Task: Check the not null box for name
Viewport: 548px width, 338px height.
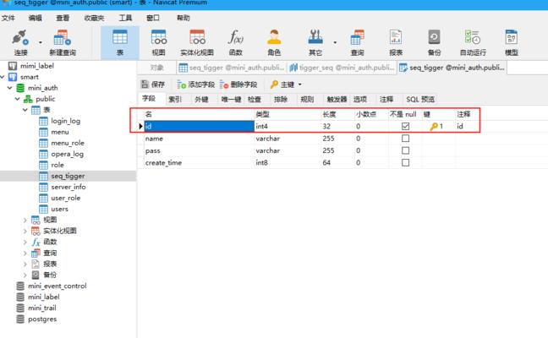Action: click(x=405, y=139)
